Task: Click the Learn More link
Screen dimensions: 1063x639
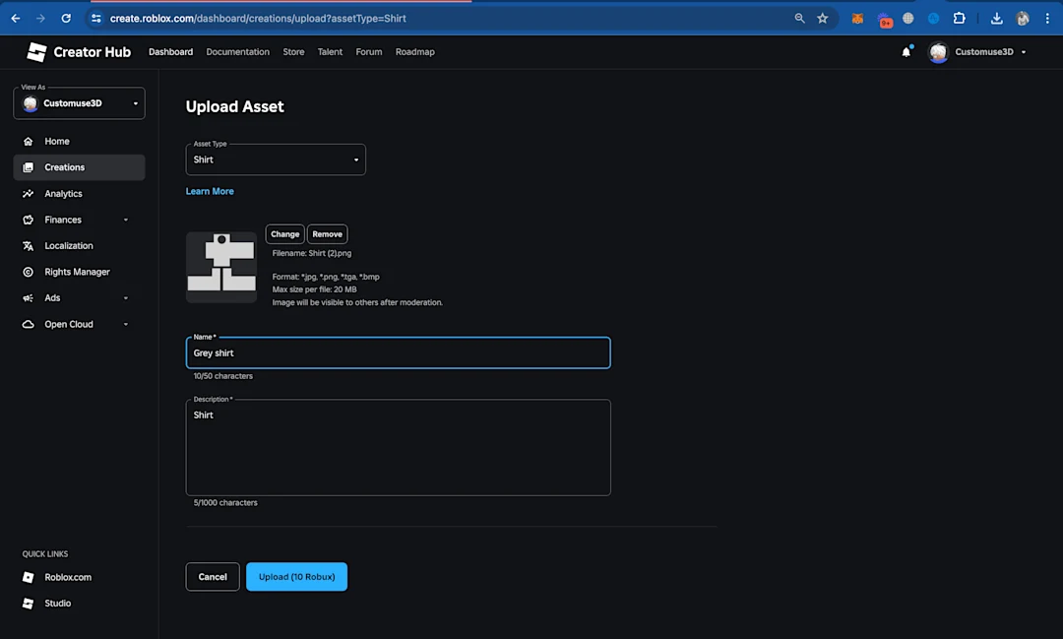Action: 210,191
